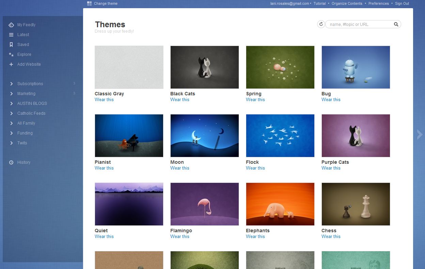The width and height of the screenshot is (425, 269).
Task: Click the Saved bookmark icon
Action: coord(11,45)
